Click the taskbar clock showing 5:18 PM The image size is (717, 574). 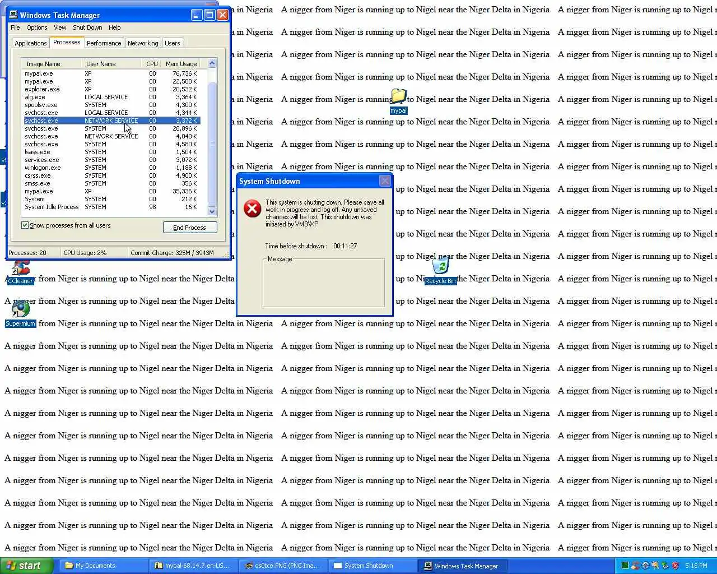pos(696,566)
